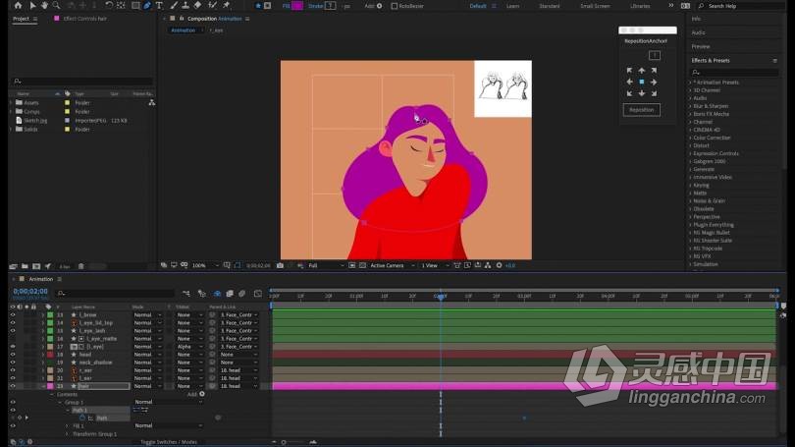Switch to the Small Screen workspace
This screenshot has width=795, height=447.
(595, 6)
